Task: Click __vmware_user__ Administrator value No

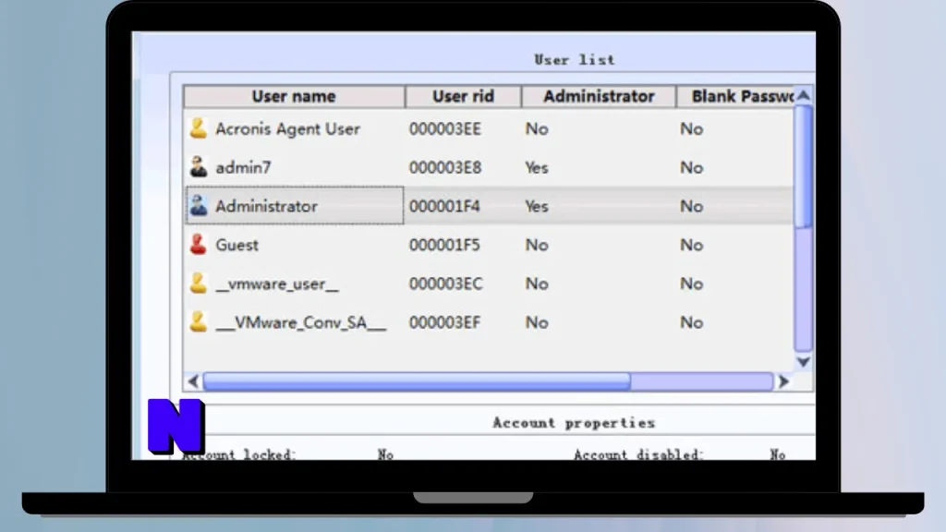Action: point(537,284)
